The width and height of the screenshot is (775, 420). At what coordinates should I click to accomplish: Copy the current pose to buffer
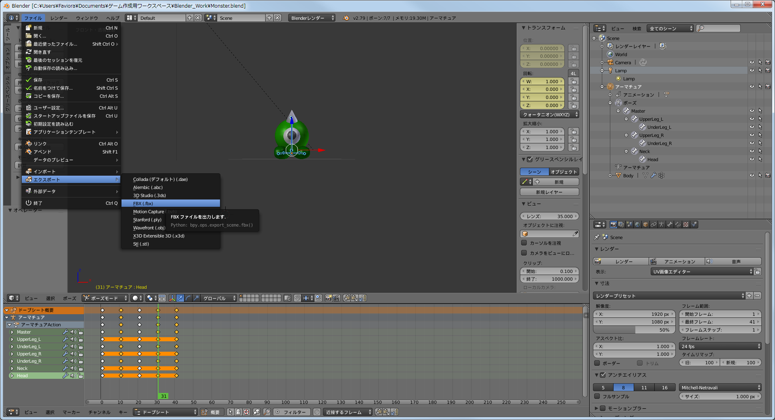click(x=346, y=298)
